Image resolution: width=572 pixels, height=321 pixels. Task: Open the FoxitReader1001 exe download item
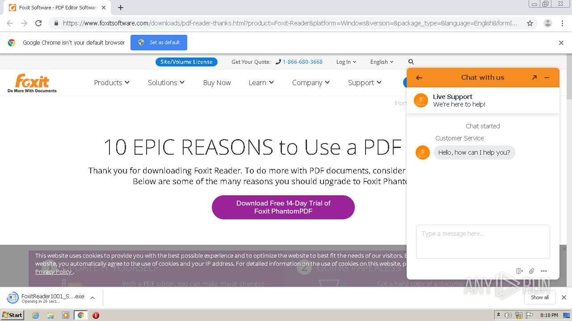click(46, 298)
